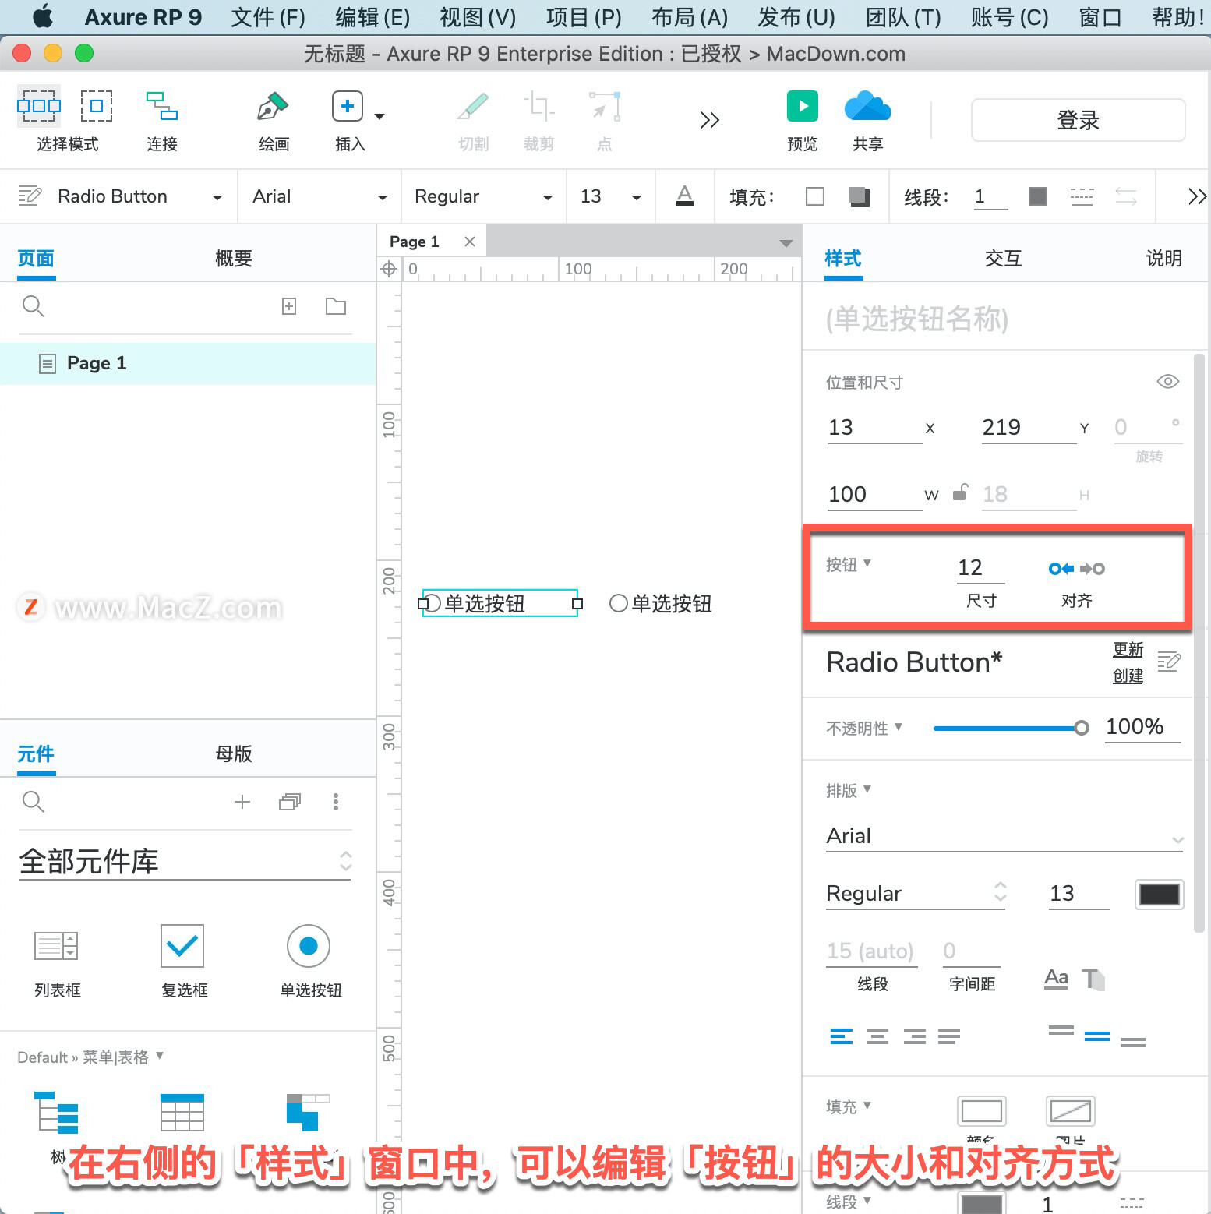1211x1214 pixels.
Task: Click the empty fill color swatch in toolbar
Action: (x=815, y=196)
